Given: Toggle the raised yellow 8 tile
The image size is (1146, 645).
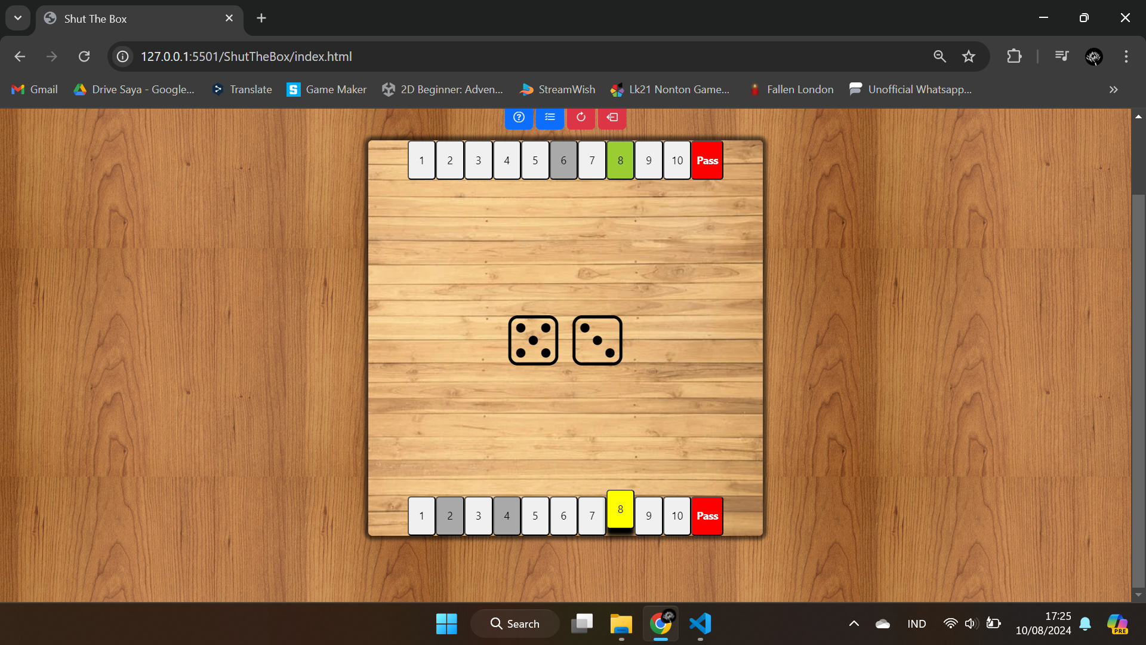Looking at the screenshot, I should click(620, 509).
